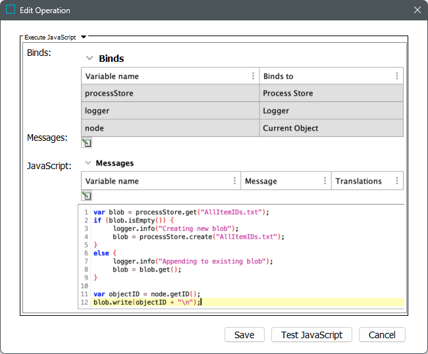Sort by Translations column header
The height and width of the screenshot is (354, 428).
click(359, 181)
